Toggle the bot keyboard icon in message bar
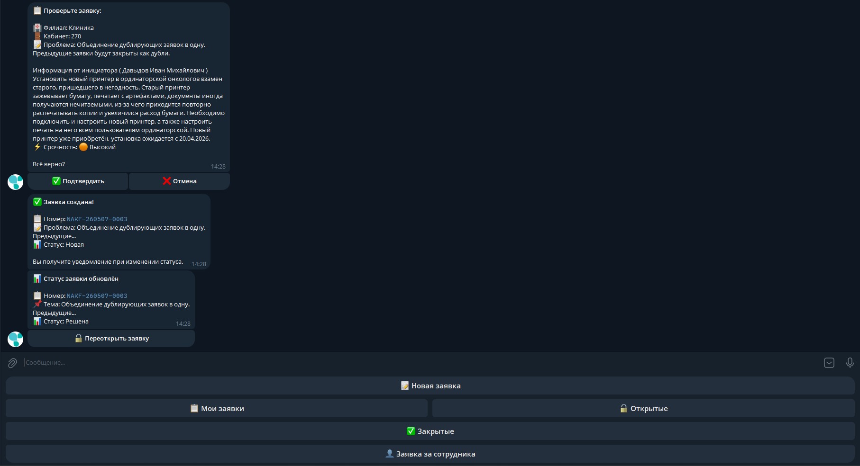Screen dimensions: 860x466 (x=829, y=363)
